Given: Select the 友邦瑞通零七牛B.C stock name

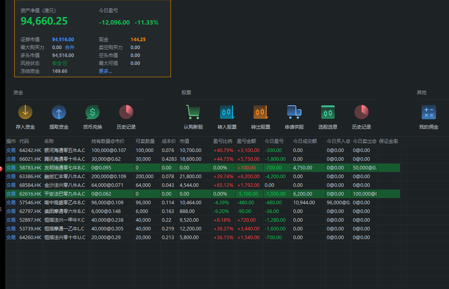Looking at the screenshot, I should 65,168.
